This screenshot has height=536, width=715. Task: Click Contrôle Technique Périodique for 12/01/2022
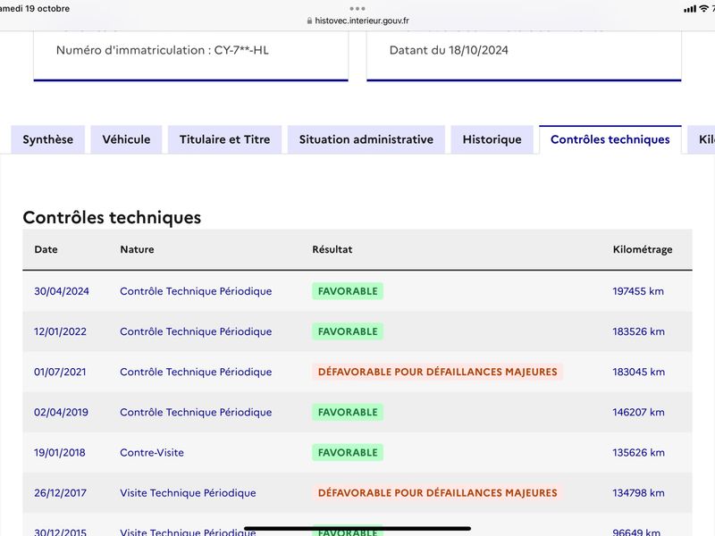coord(196,331)
